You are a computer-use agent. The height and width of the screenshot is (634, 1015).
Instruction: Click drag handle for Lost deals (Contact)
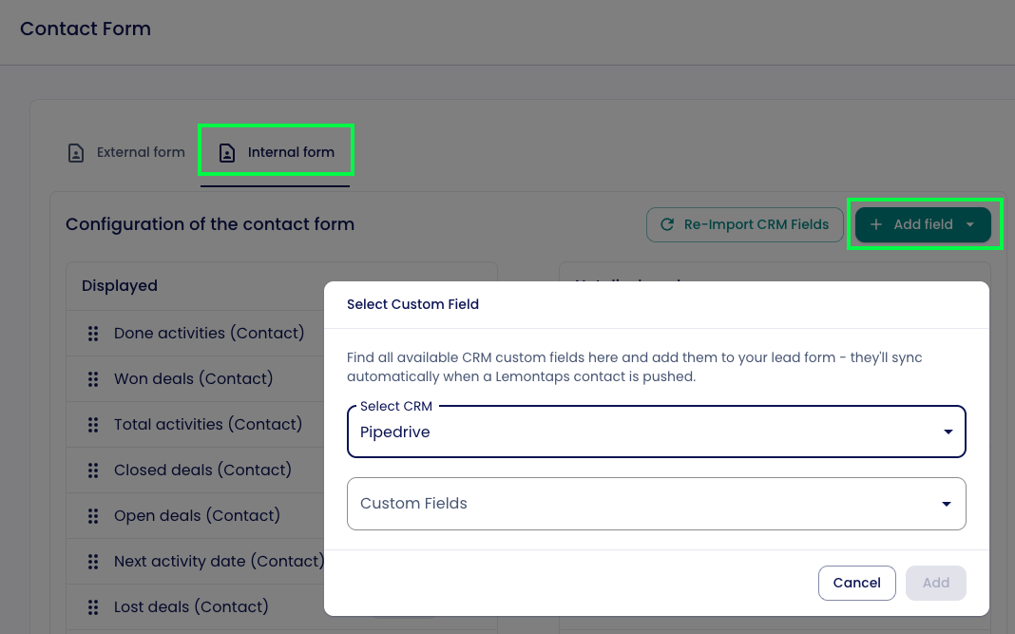click(93, 607)
